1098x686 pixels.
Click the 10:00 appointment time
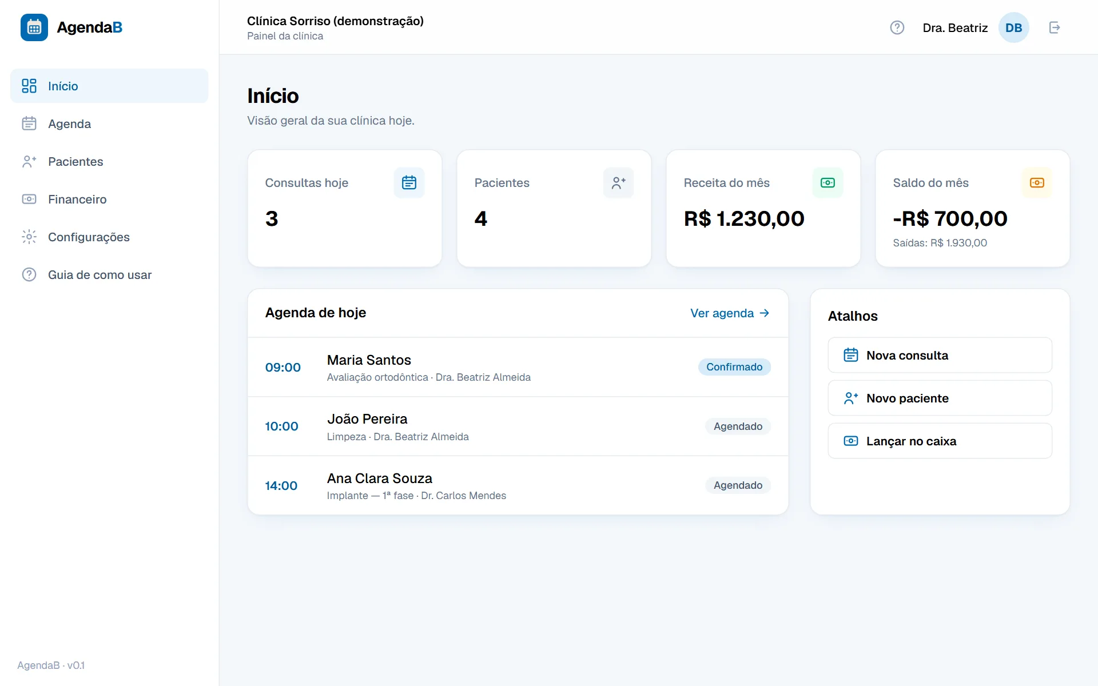(x=281, y=426)
